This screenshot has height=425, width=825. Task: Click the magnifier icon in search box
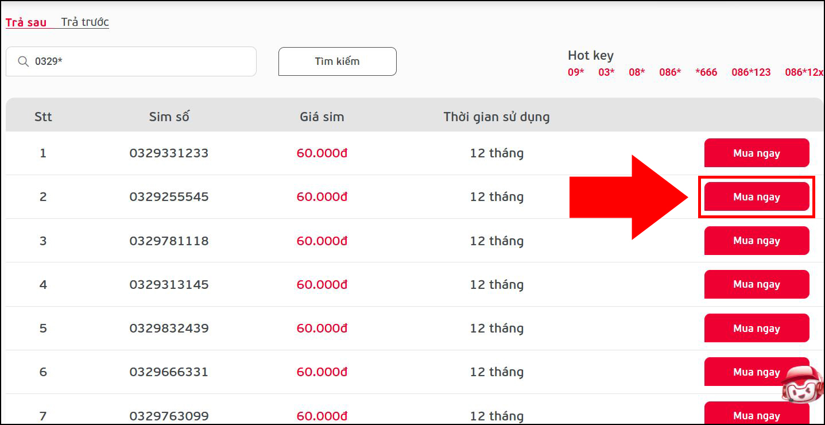point(24,61)
